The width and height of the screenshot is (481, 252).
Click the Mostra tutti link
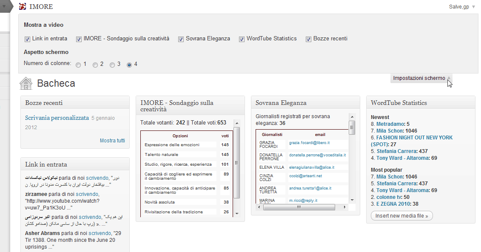pyautogui.click(x=112, y=140)
